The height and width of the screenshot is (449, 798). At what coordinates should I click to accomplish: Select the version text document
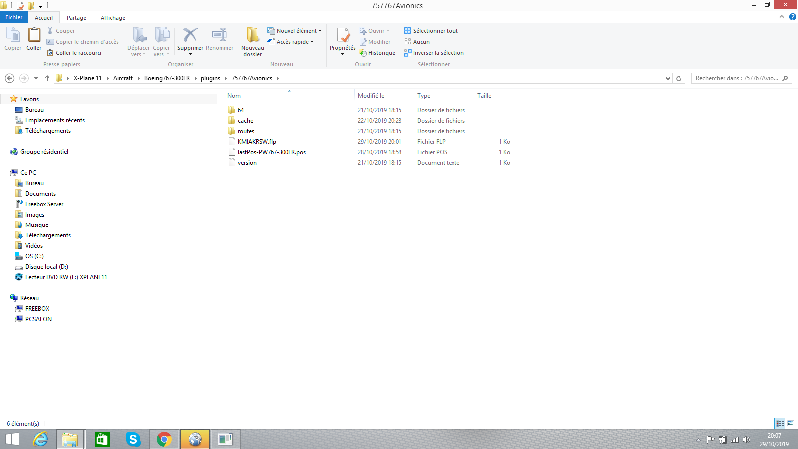tap(247, 163)
